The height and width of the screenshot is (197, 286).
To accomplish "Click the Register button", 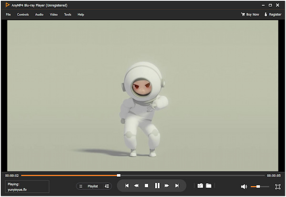I will [x=273, y=14].
